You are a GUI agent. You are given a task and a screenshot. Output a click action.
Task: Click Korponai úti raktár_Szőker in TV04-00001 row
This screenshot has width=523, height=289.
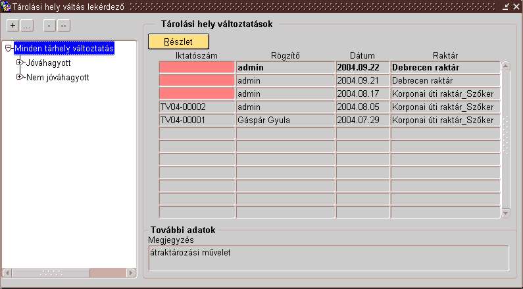point(445,120)
